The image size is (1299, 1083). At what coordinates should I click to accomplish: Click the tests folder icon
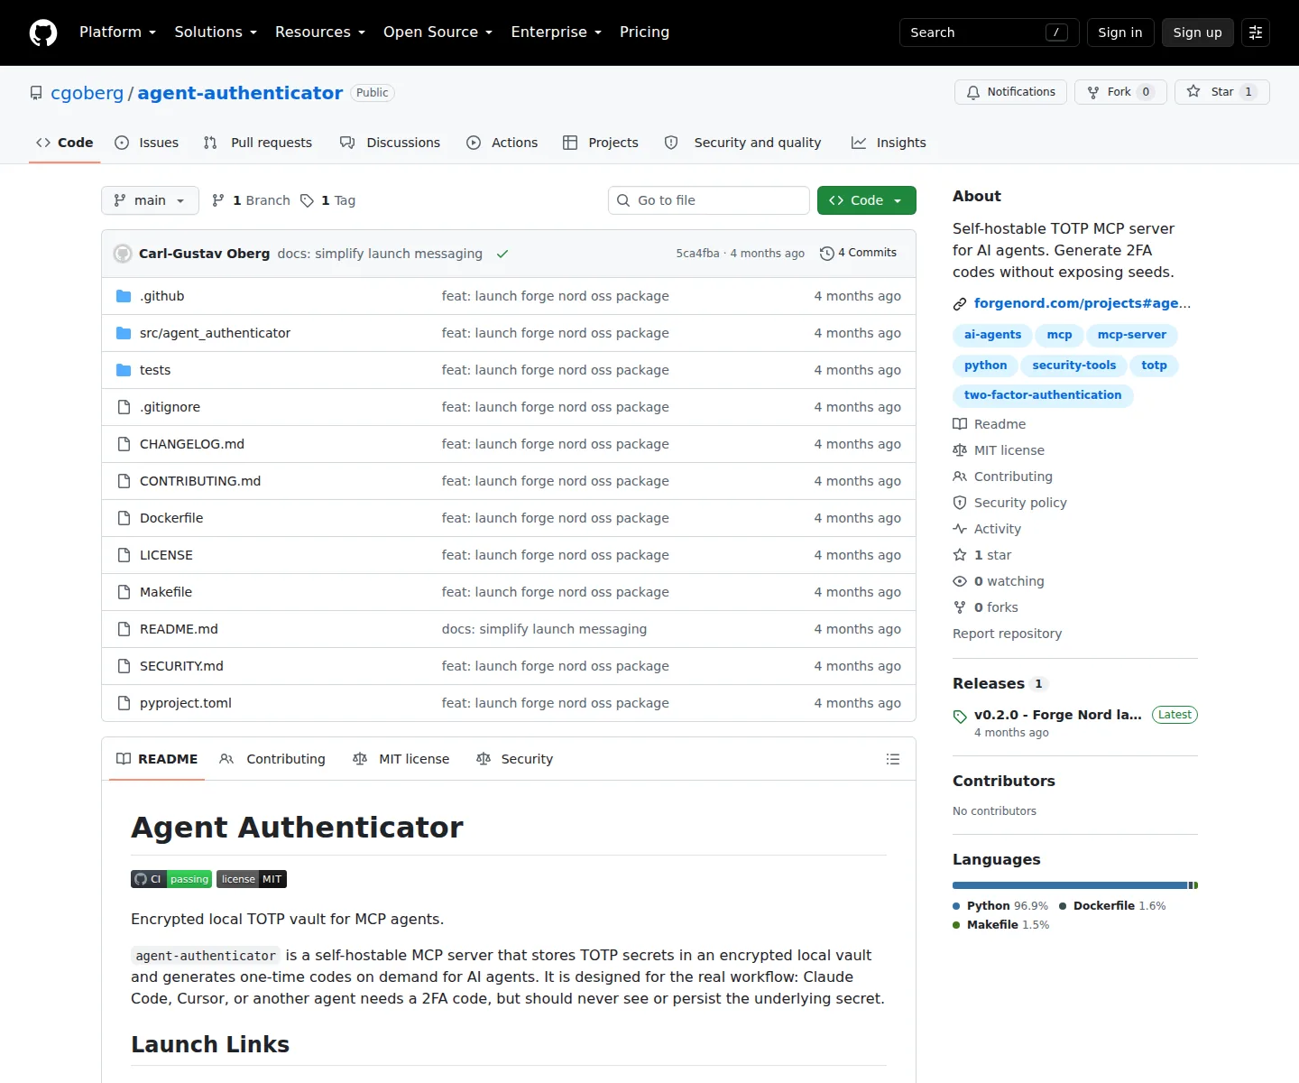[x=124, y=370]
